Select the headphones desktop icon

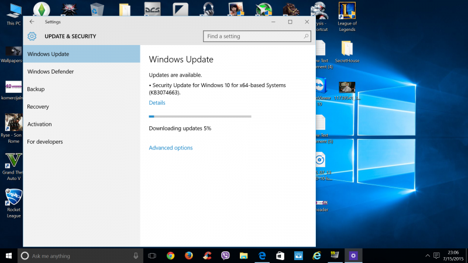click(208, 9)
